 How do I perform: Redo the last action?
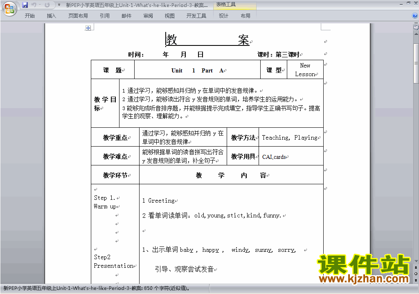[x=47, y=5]
